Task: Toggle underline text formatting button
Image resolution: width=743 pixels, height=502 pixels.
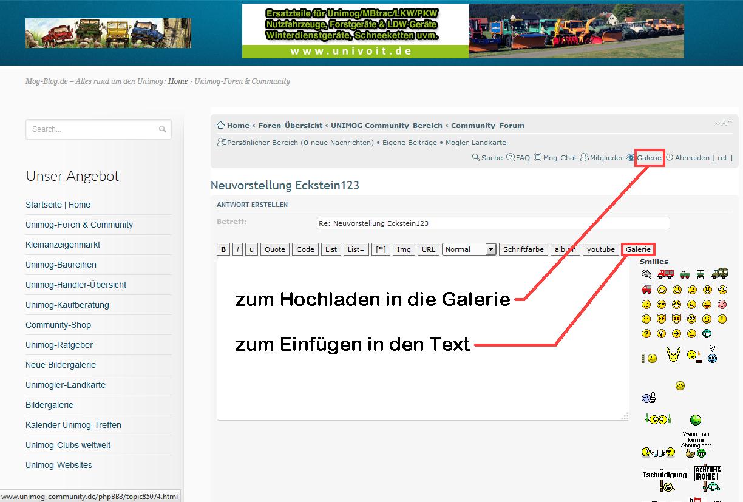Action: coord(251,249)
